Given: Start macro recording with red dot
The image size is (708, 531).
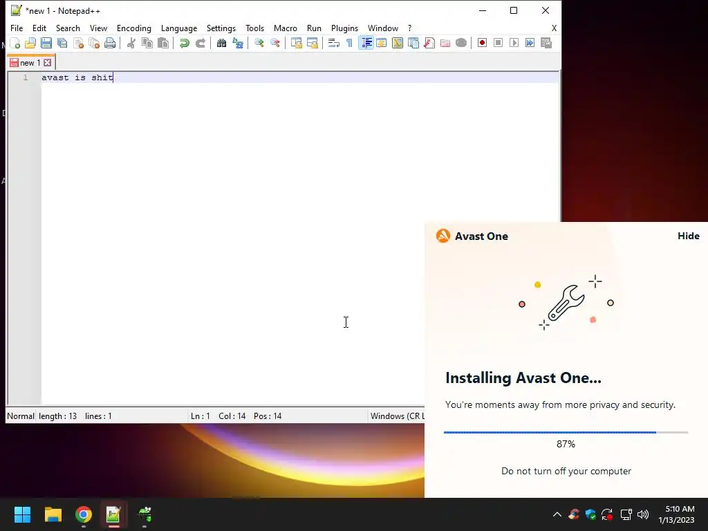Looking at the screenshot, I should pyautogui.click(x=482, y=43).
